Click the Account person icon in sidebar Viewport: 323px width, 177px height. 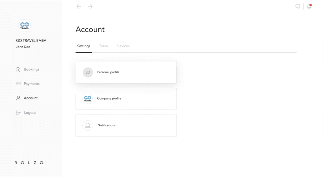[18, 98]
